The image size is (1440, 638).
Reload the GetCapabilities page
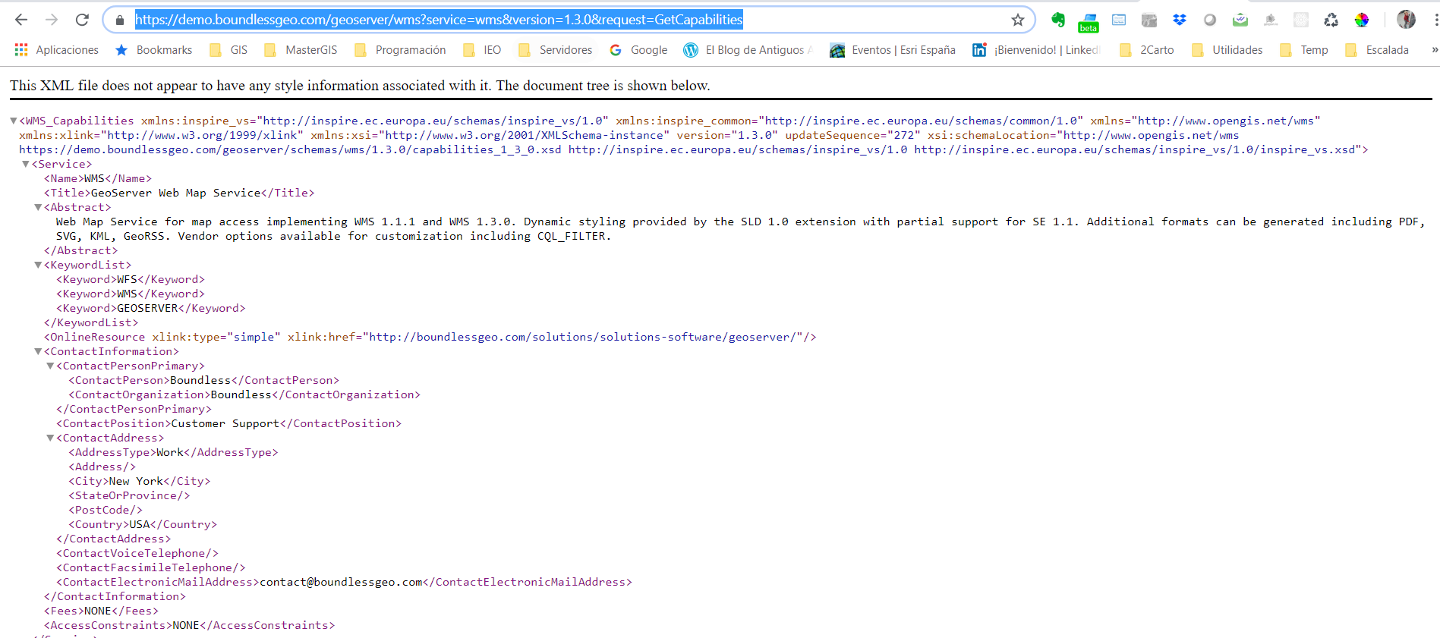pyautogui.click(x=82, y=20)
